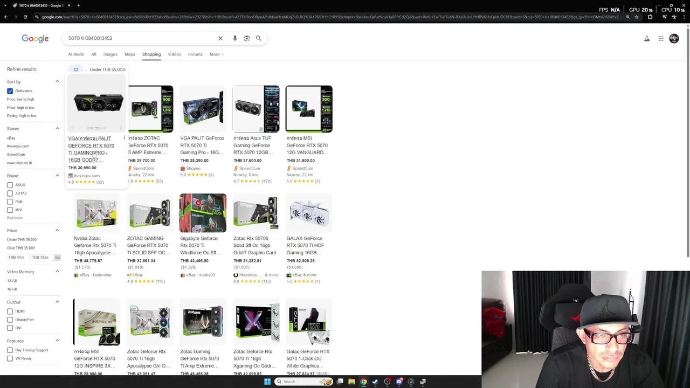Screen dimensions: 690x388
Task: Open the browser zoom magnifier in address bar
Action: (x=627, y=17)
